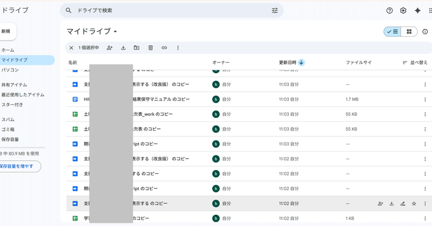Move selected file to trash
The width and height of the screenshot is (432, 226).
[151, 48]
